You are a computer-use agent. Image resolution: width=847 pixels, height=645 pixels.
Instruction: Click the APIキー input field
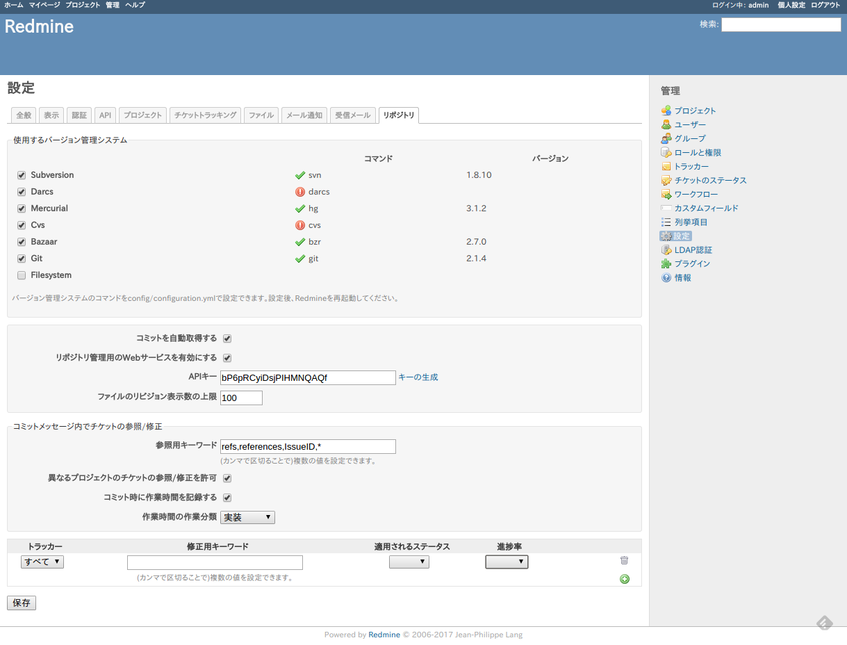point(308,377)
